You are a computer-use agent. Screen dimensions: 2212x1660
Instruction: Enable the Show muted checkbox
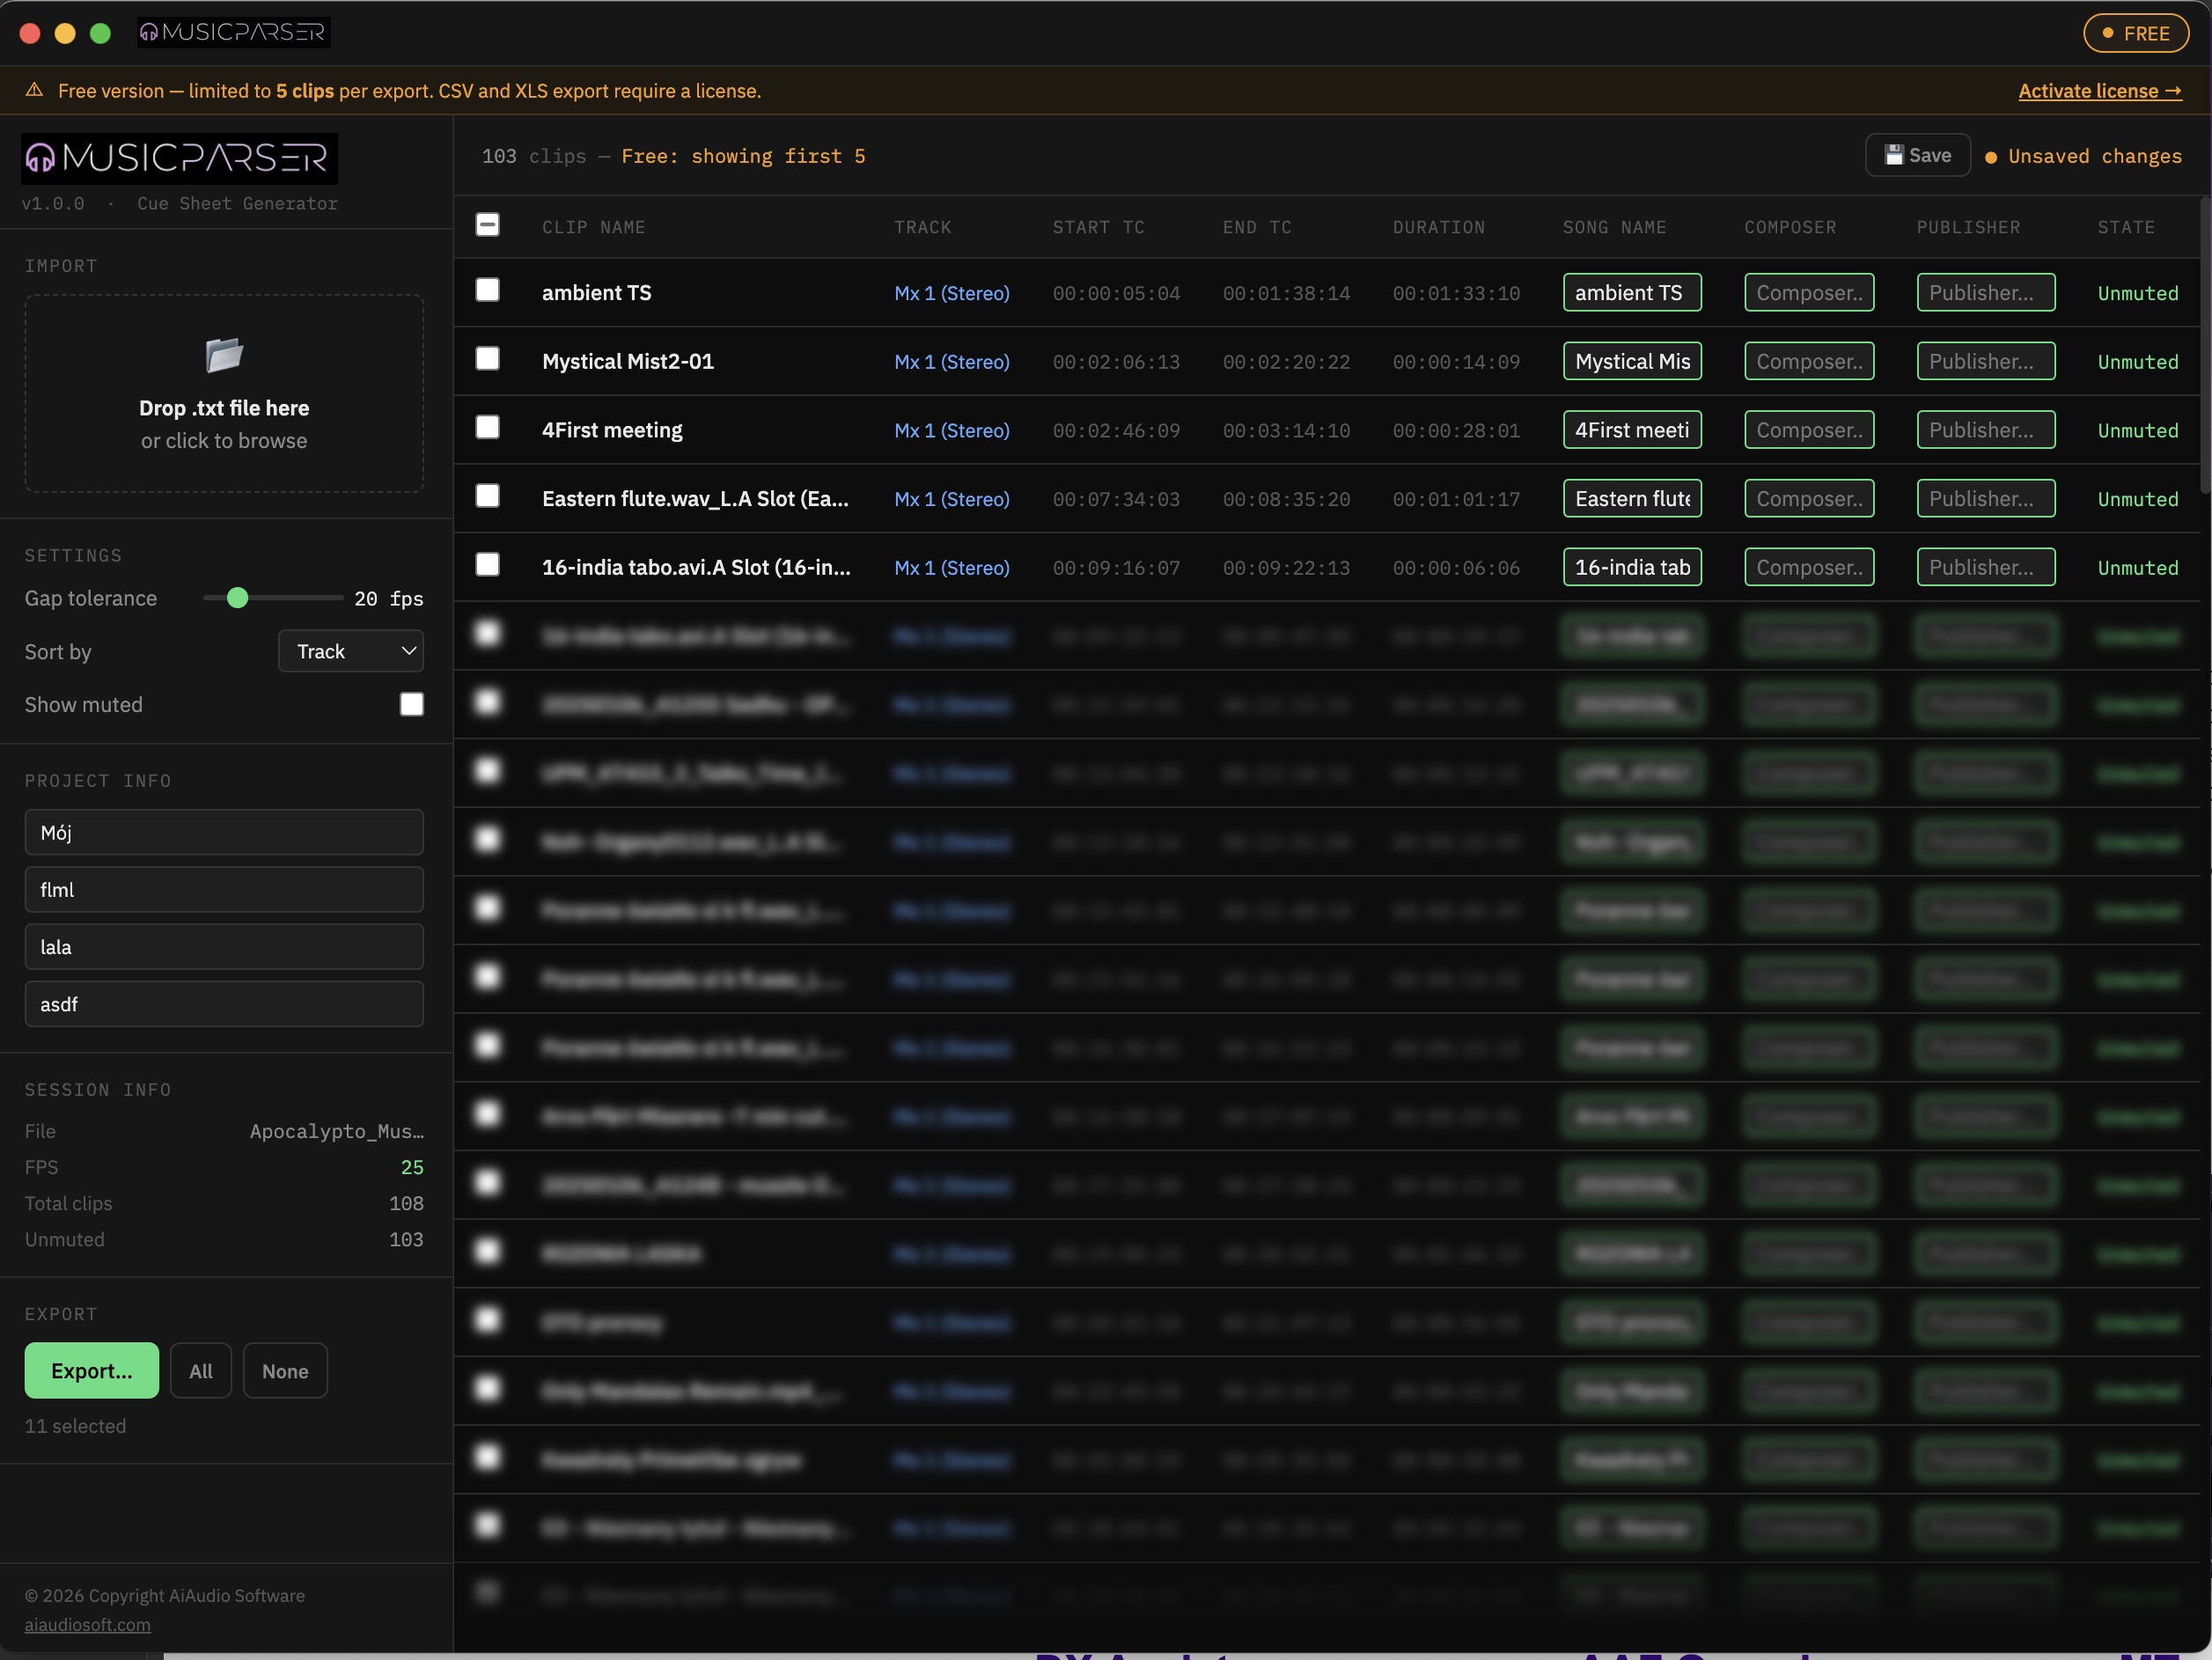pyautogui.click(x=411, y=704)
